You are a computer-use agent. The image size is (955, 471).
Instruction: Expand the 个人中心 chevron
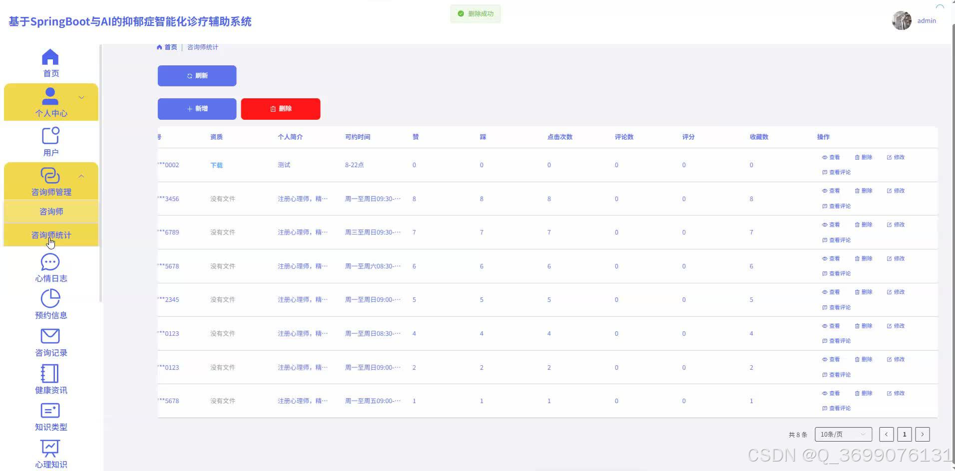pyautogui.click(x=81, y=97)
